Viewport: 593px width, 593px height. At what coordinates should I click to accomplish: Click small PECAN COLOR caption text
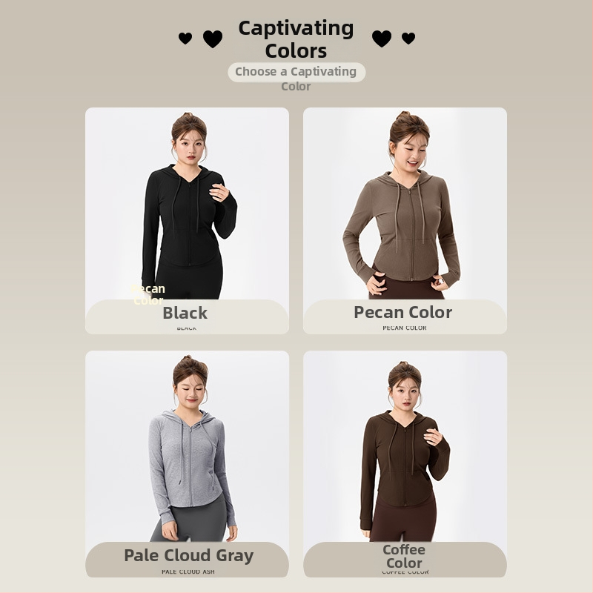click(x=405, y=328)
